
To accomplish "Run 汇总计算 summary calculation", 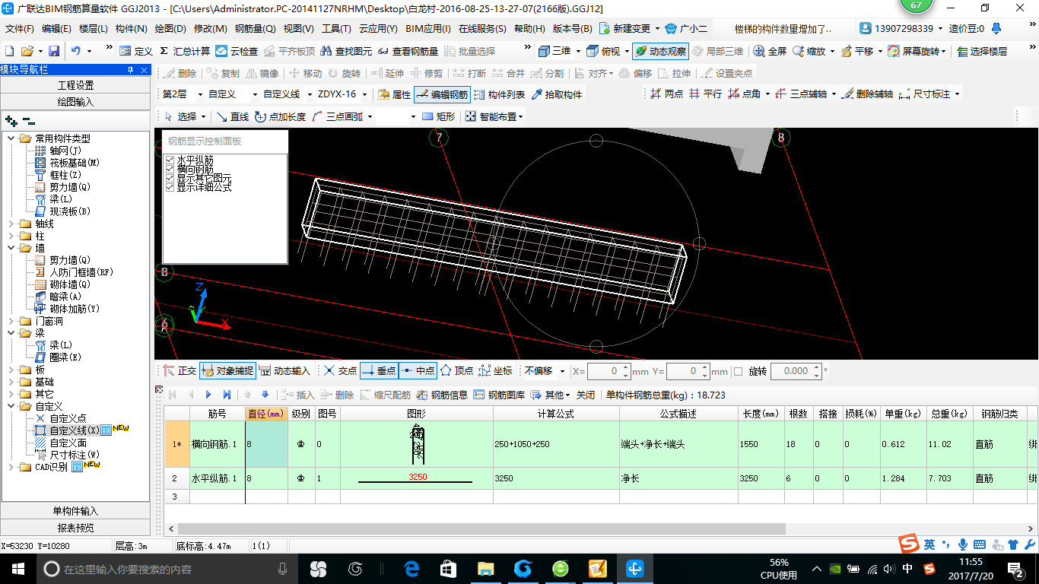I will (x=185, y=51).
